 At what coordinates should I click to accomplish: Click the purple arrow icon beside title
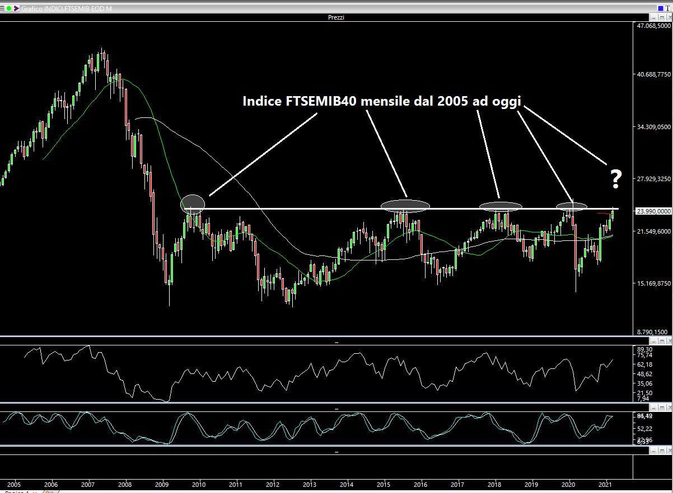[x=15, y=8]
